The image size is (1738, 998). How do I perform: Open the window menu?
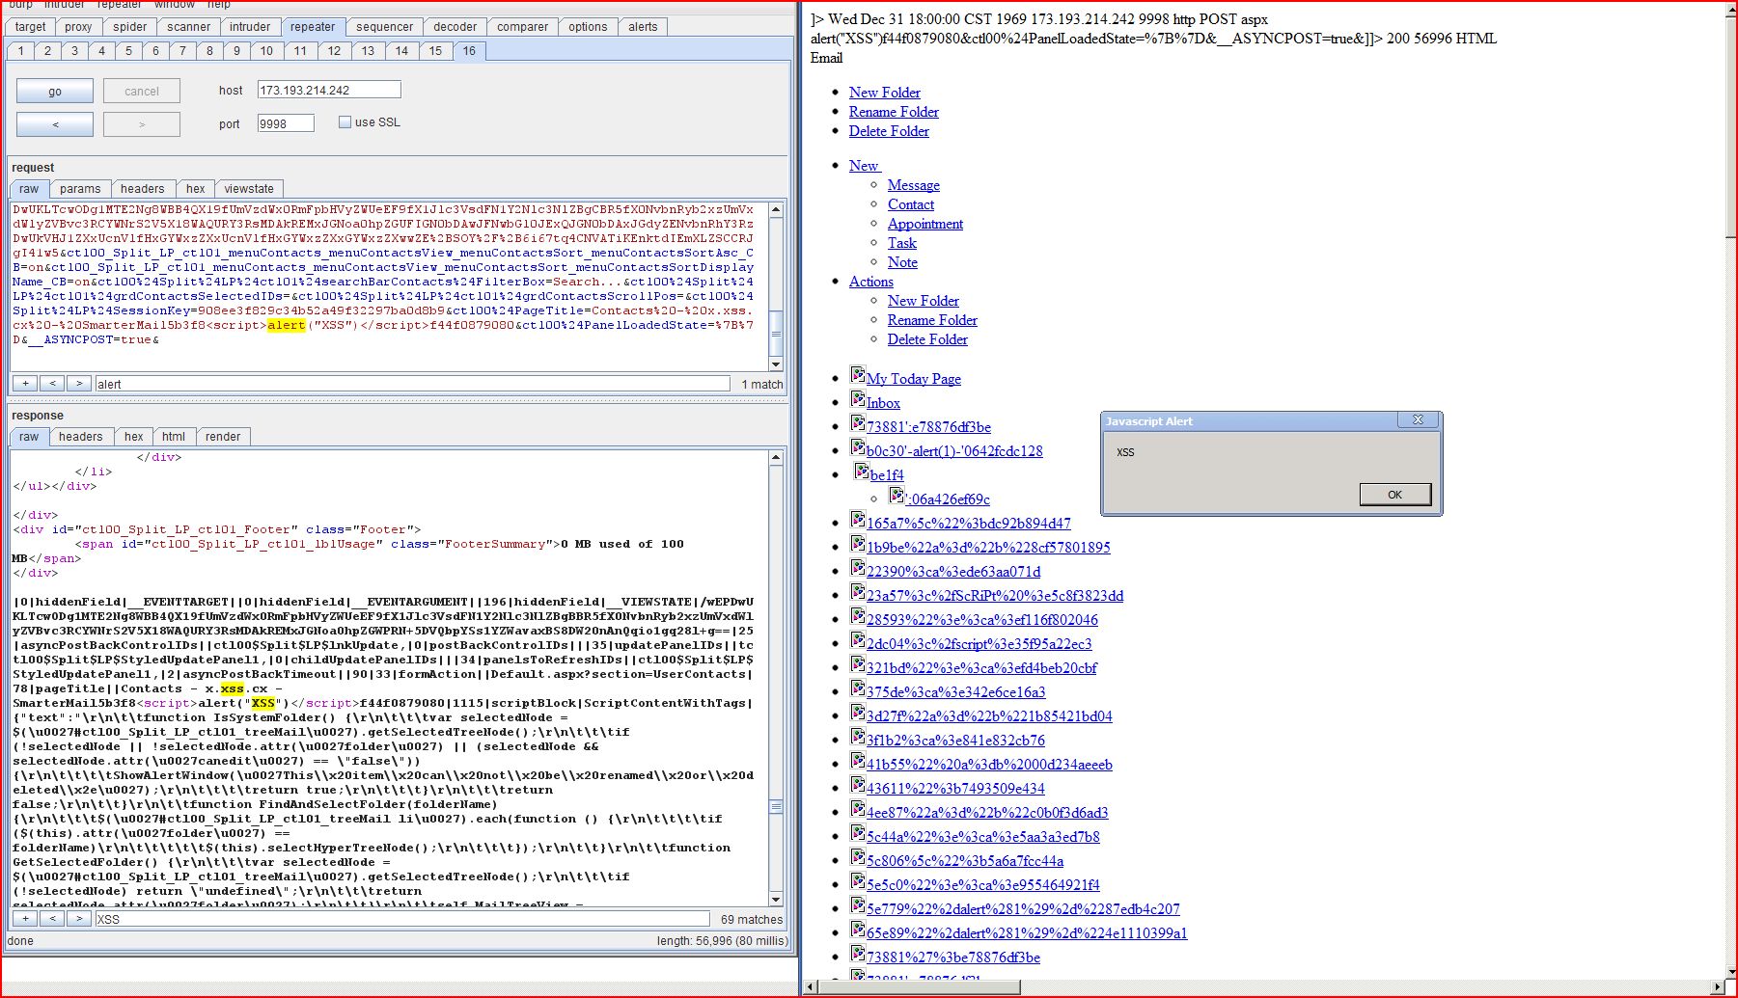175,5
